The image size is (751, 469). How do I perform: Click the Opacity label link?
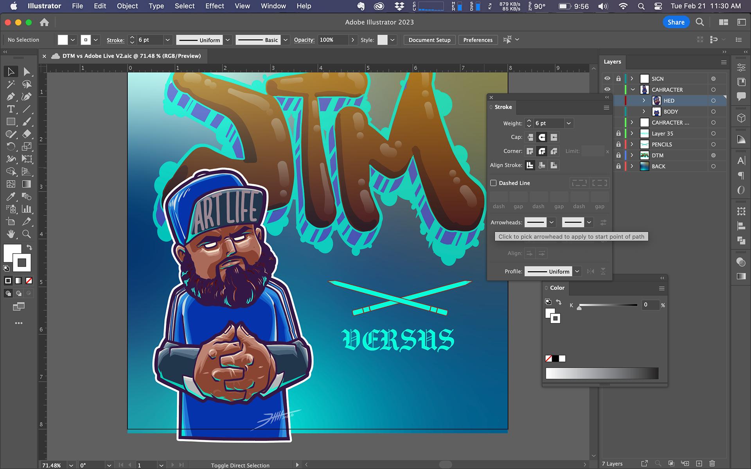click(x=304, y=40)
